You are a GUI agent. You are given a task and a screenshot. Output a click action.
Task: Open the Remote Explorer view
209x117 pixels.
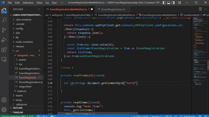(x=4, y=59)
